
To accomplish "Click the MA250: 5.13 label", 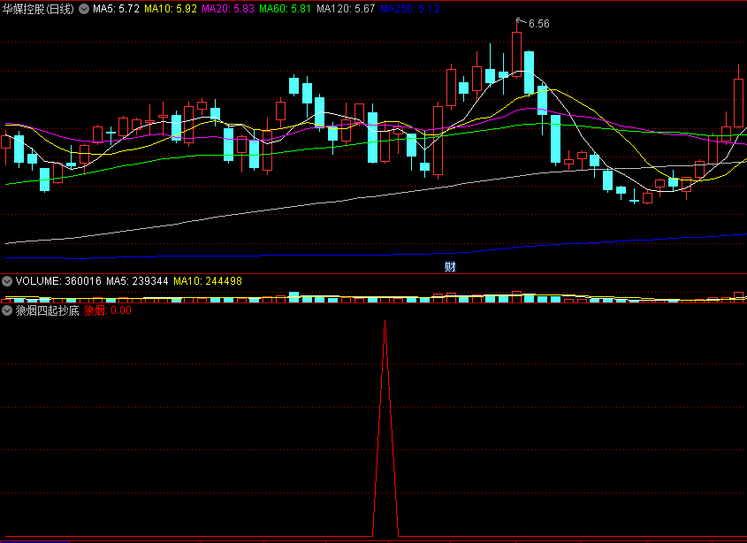I will tap(409, 9).
